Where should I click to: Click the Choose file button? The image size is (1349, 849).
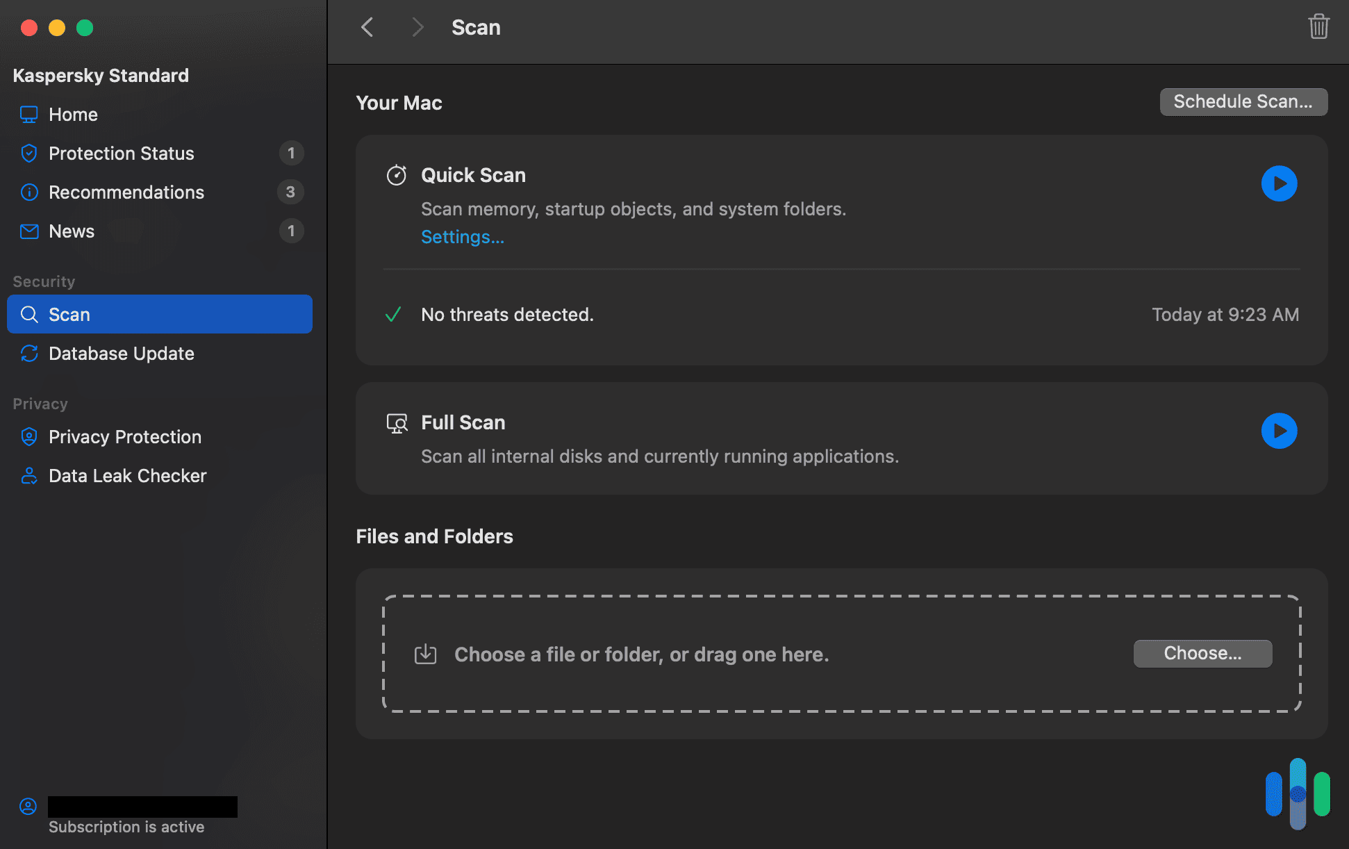coord(1202,654)
